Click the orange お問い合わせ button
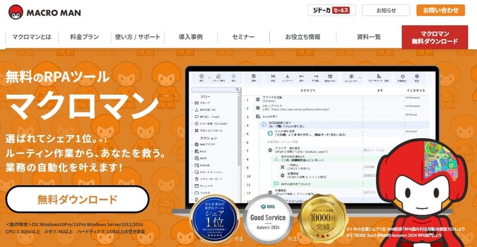 click(x=440, y=10)
